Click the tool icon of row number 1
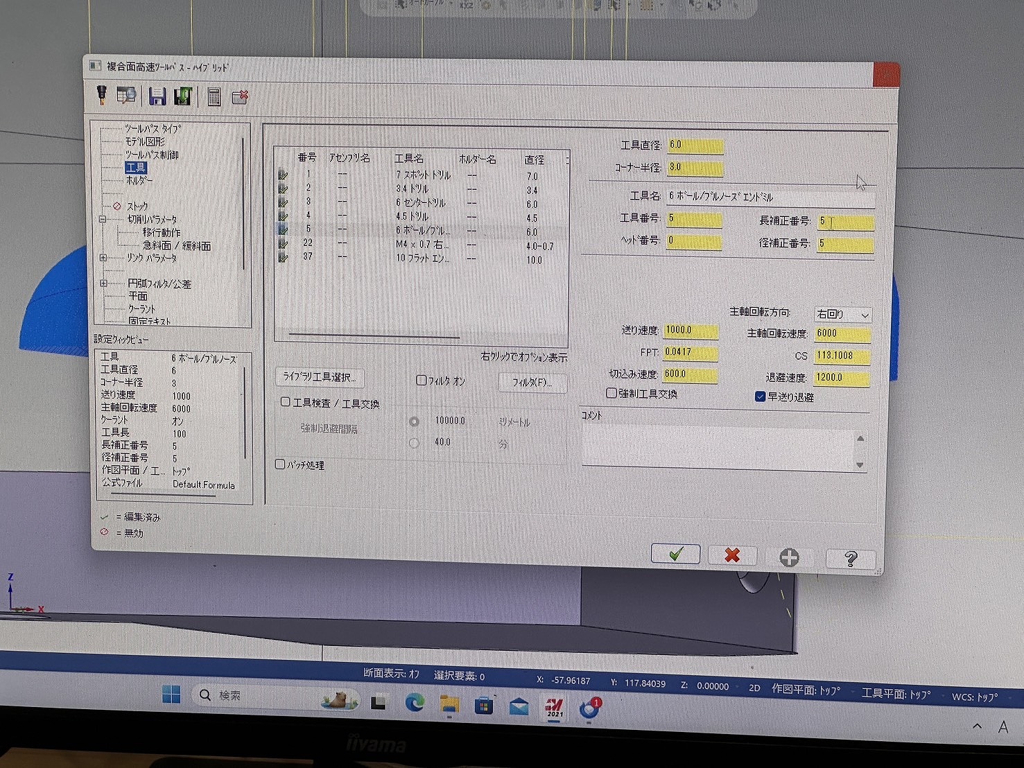 [283, 175]
